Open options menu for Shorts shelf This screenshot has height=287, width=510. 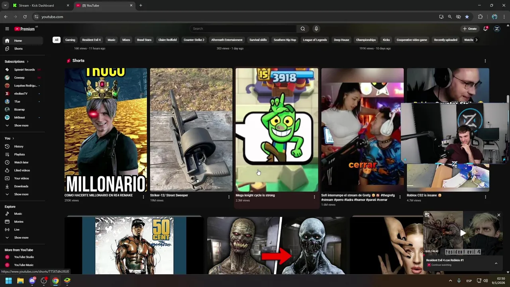485,61
